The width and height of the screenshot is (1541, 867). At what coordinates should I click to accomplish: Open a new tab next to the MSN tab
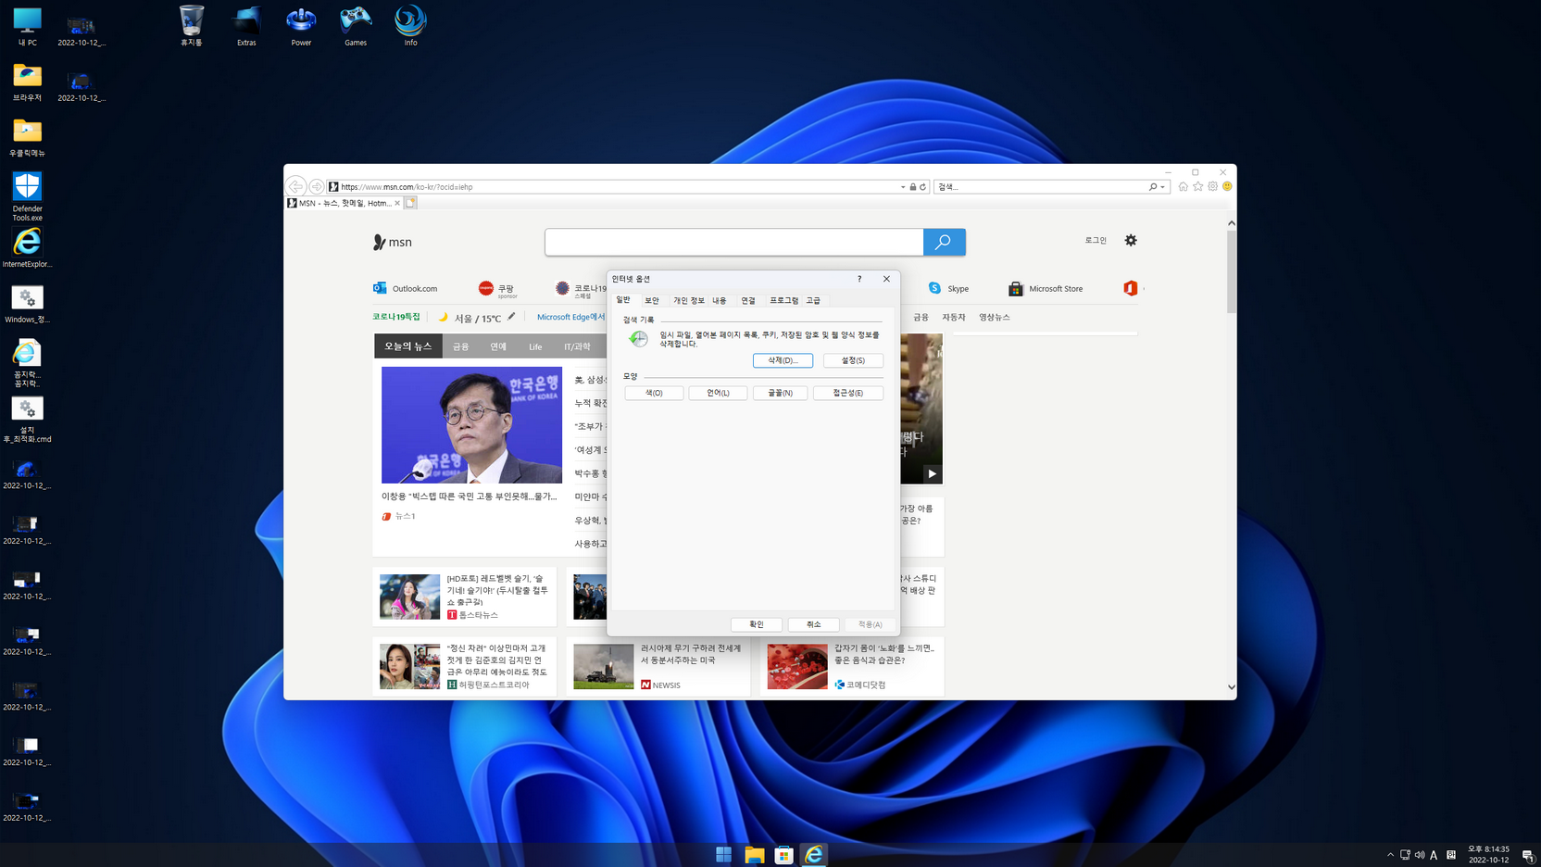point(410,203)
